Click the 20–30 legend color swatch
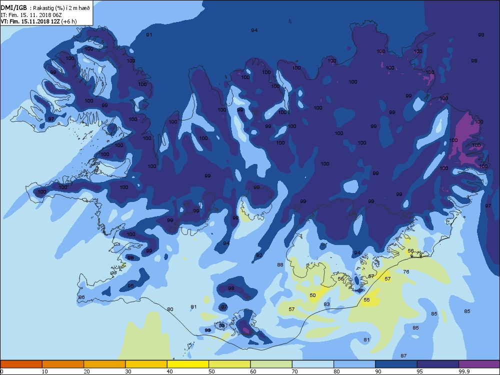Viewport: 500px width, 375px height. tap(104, 364)
